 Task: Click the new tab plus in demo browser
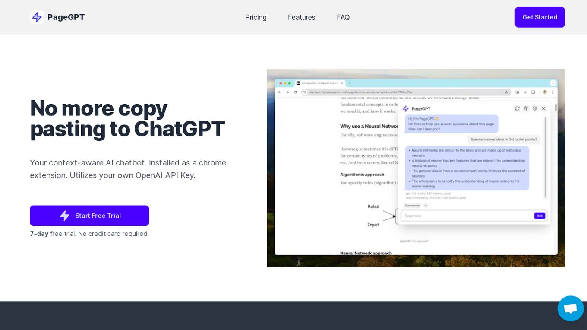coord(350,83)
